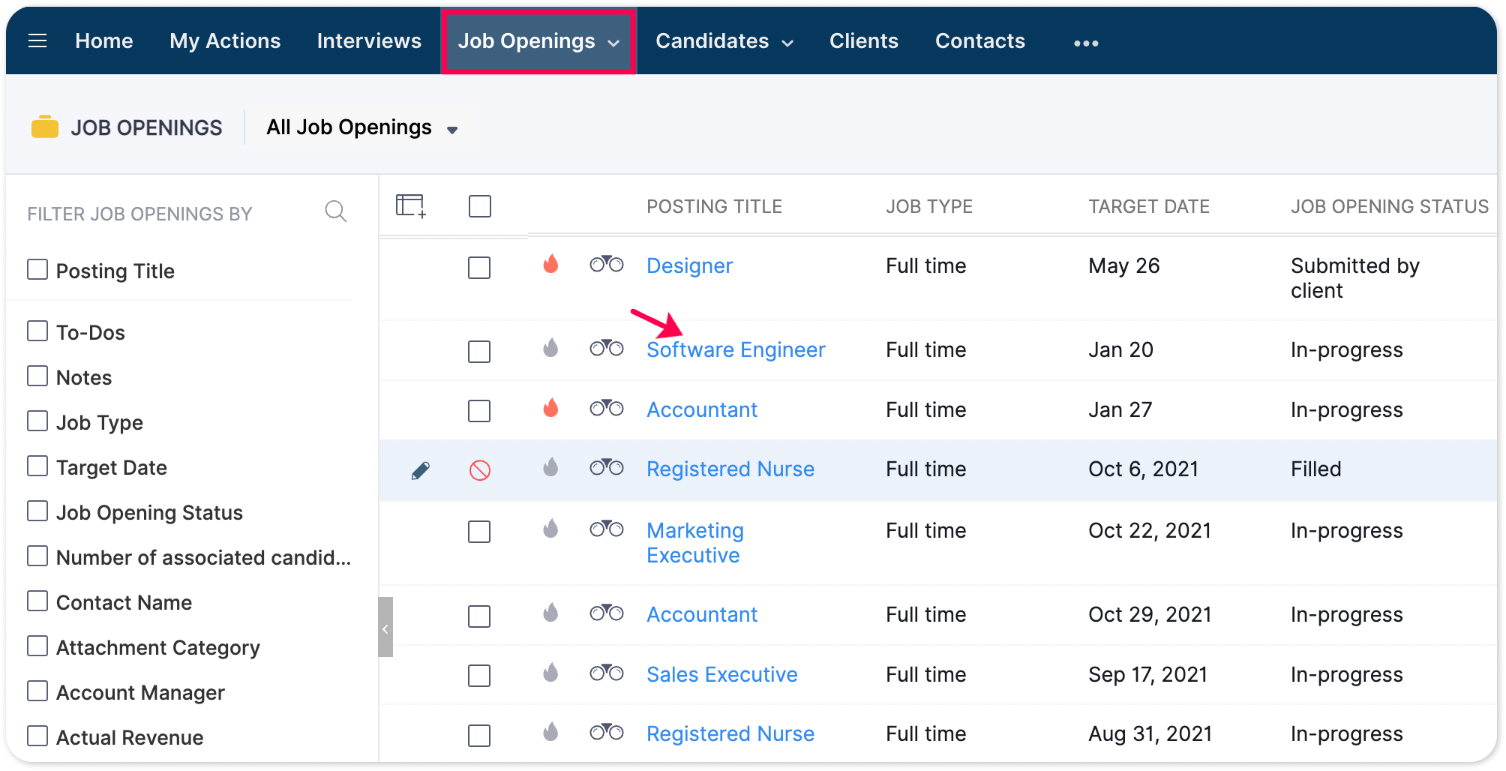The width and height of the screenshot is (1506, 771).
Task: Enable the To-Dos filter checkbox
Action: 37,331
